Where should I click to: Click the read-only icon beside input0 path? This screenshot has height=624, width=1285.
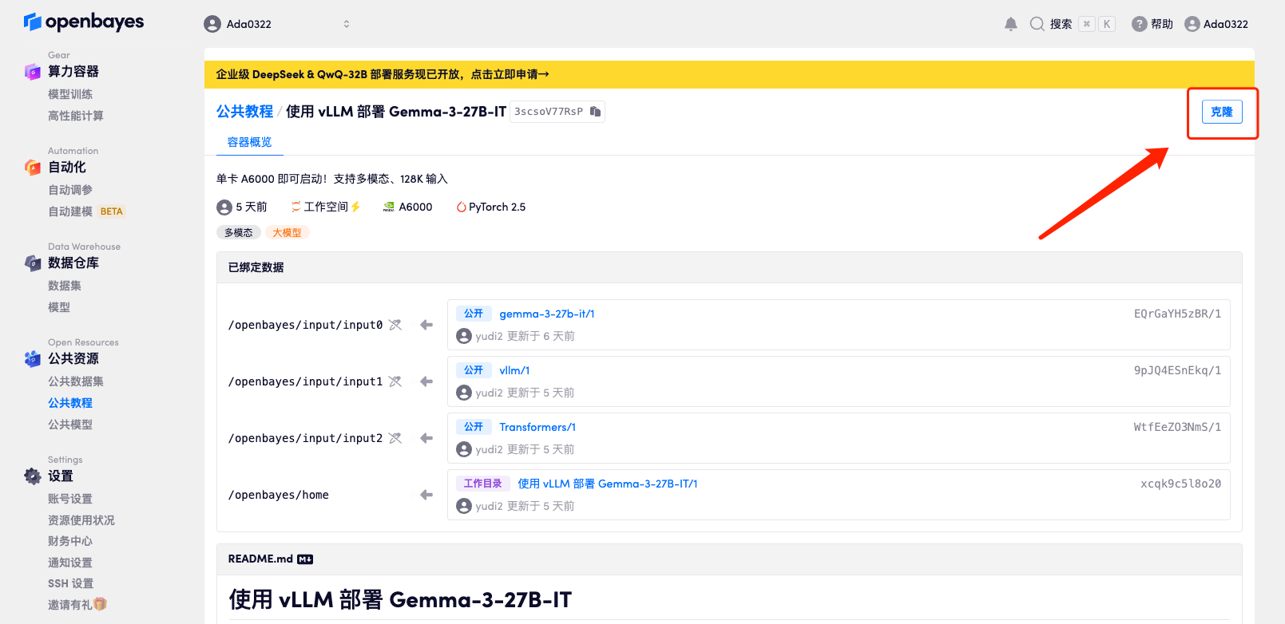tap(395, 325)
